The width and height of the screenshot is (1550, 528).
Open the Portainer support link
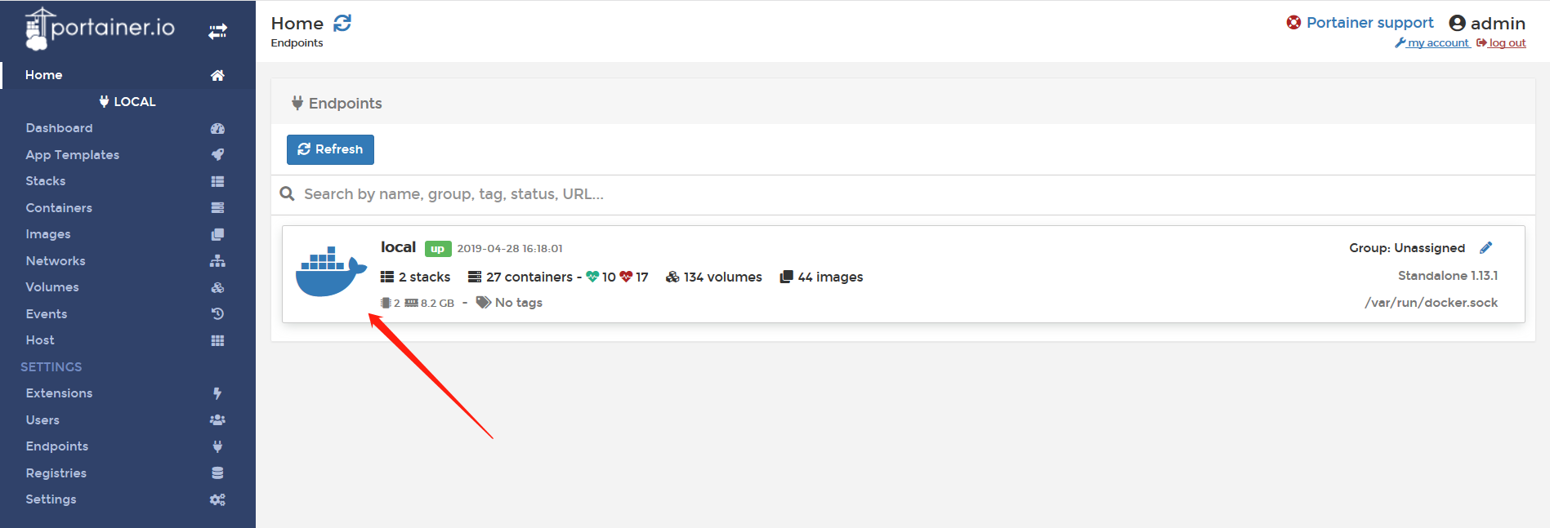coord(1360,23)
